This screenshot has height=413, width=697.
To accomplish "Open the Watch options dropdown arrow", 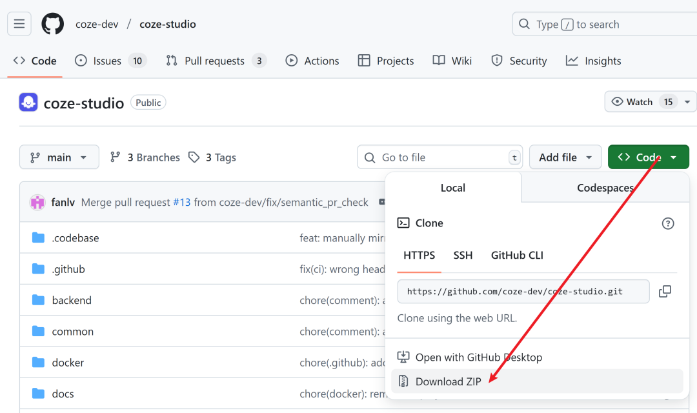I will click(x=687, y=102).
